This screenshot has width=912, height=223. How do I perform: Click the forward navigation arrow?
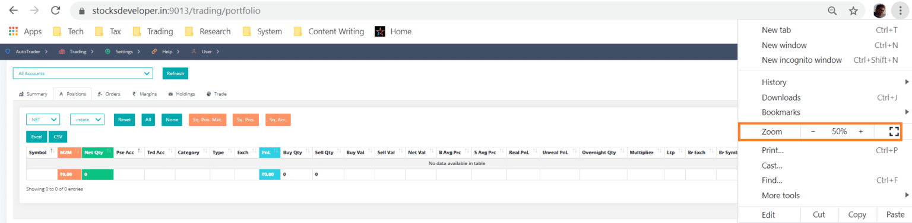[x=34, y=11]
